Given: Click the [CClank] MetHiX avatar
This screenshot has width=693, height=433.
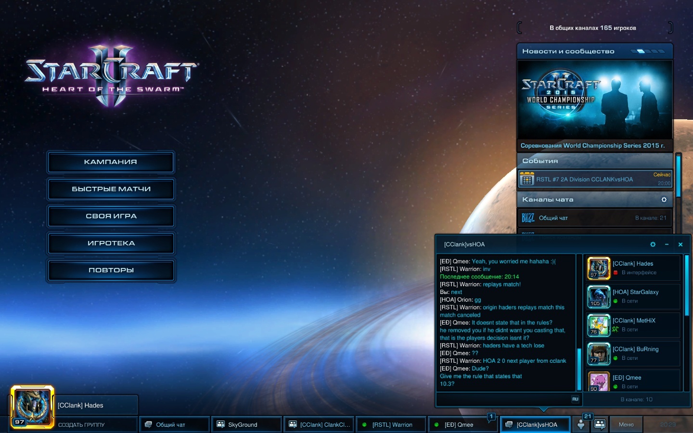Looking at the screenshot, I should [599, 325].
